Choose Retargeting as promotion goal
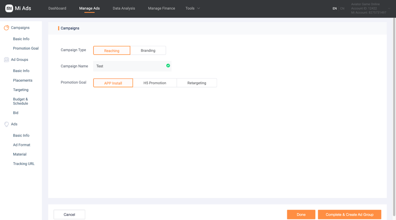Viewport: 396px width, 220px height. coord(197,83)
